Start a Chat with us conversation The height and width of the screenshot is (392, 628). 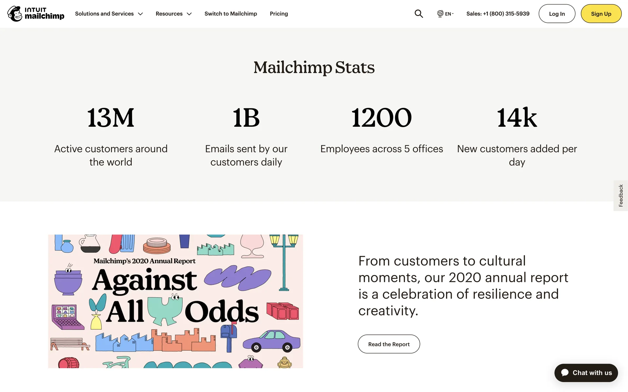[592, 373]
